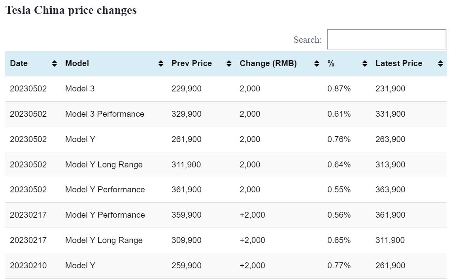Click the Latest Price header label
Viewport: 451px width, 279px height.
tap(399, 63)
